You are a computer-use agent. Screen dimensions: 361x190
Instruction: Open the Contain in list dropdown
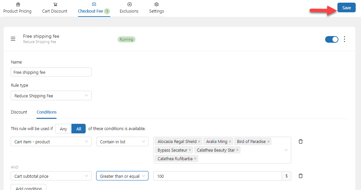pos(122,142)
